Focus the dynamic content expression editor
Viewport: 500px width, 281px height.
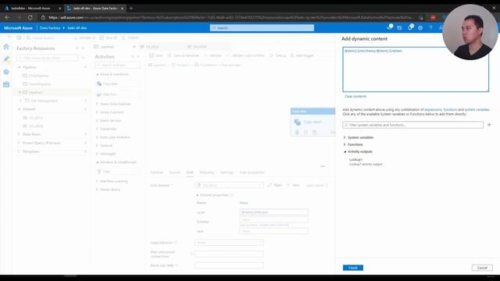416,69
